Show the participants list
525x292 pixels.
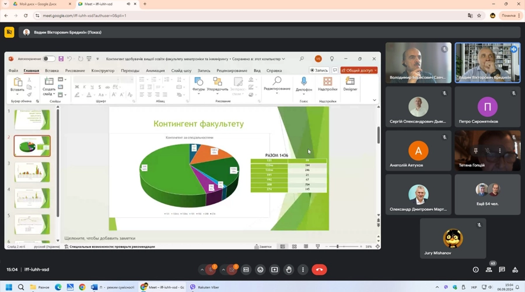click(489, 270)
